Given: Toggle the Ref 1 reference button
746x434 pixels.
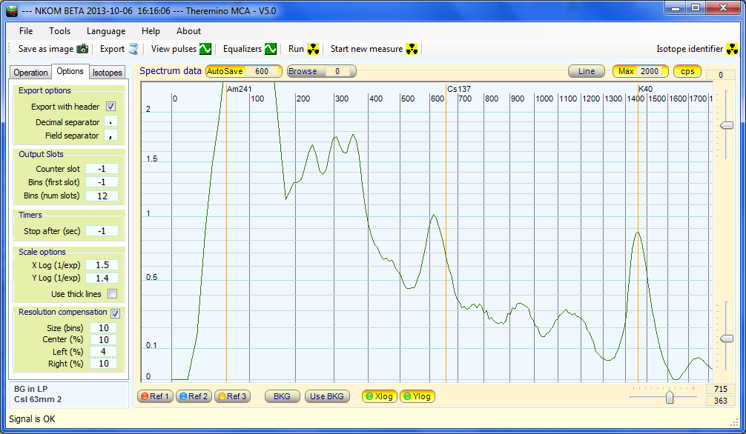Looking at the screenshot, I should [155, 396].
